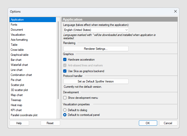Click the category list scrollbar
This screenshot has width=187, height=136.
58,60
